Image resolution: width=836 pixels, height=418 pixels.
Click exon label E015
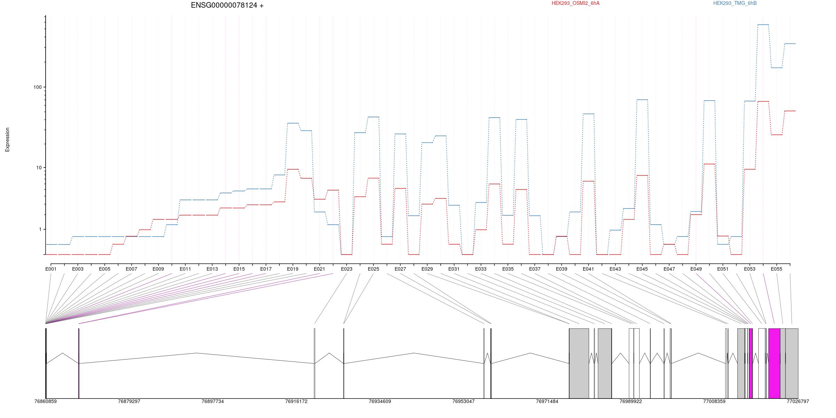tap(239, 269)
